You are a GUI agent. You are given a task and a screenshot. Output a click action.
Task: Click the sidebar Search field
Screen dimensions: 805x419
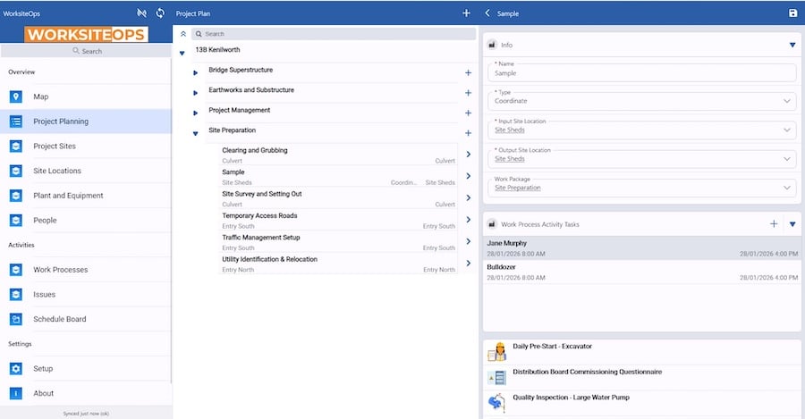tap(86, 51)
